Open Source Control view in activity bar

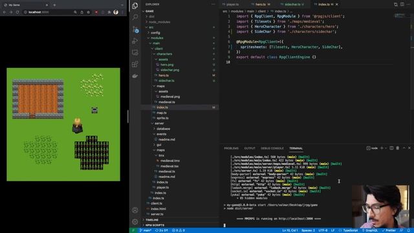point(135,29)
